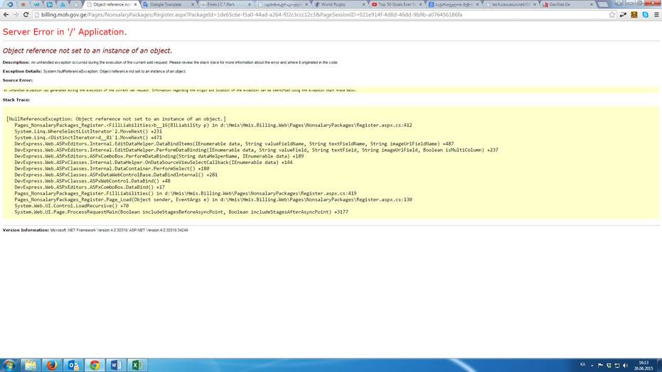Launch Excel from the taskbar
The width and height of the screenshot is (662, 372).
click(137, 365)
